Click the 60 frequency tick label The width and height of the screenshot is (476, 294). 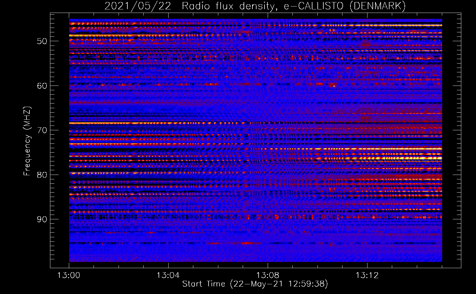click(x=42, y=86)
